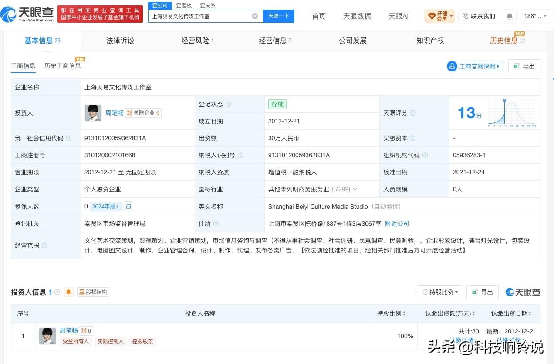This screenshot has height=364, width=554.
Task: Click the 存续 status label
Action: click(277, 104)
